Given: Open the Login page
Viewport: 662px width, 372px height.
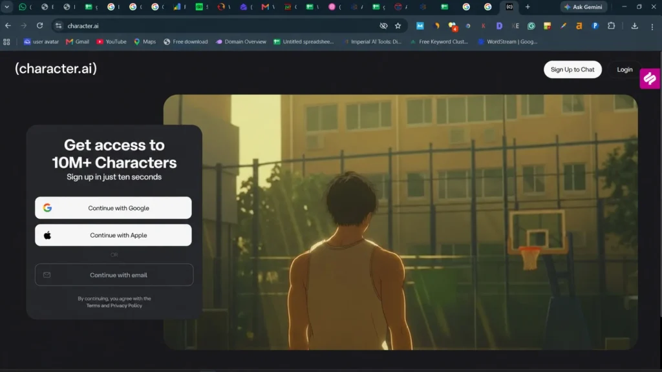Looking at the screenshot, I should (x=625, y=70).
